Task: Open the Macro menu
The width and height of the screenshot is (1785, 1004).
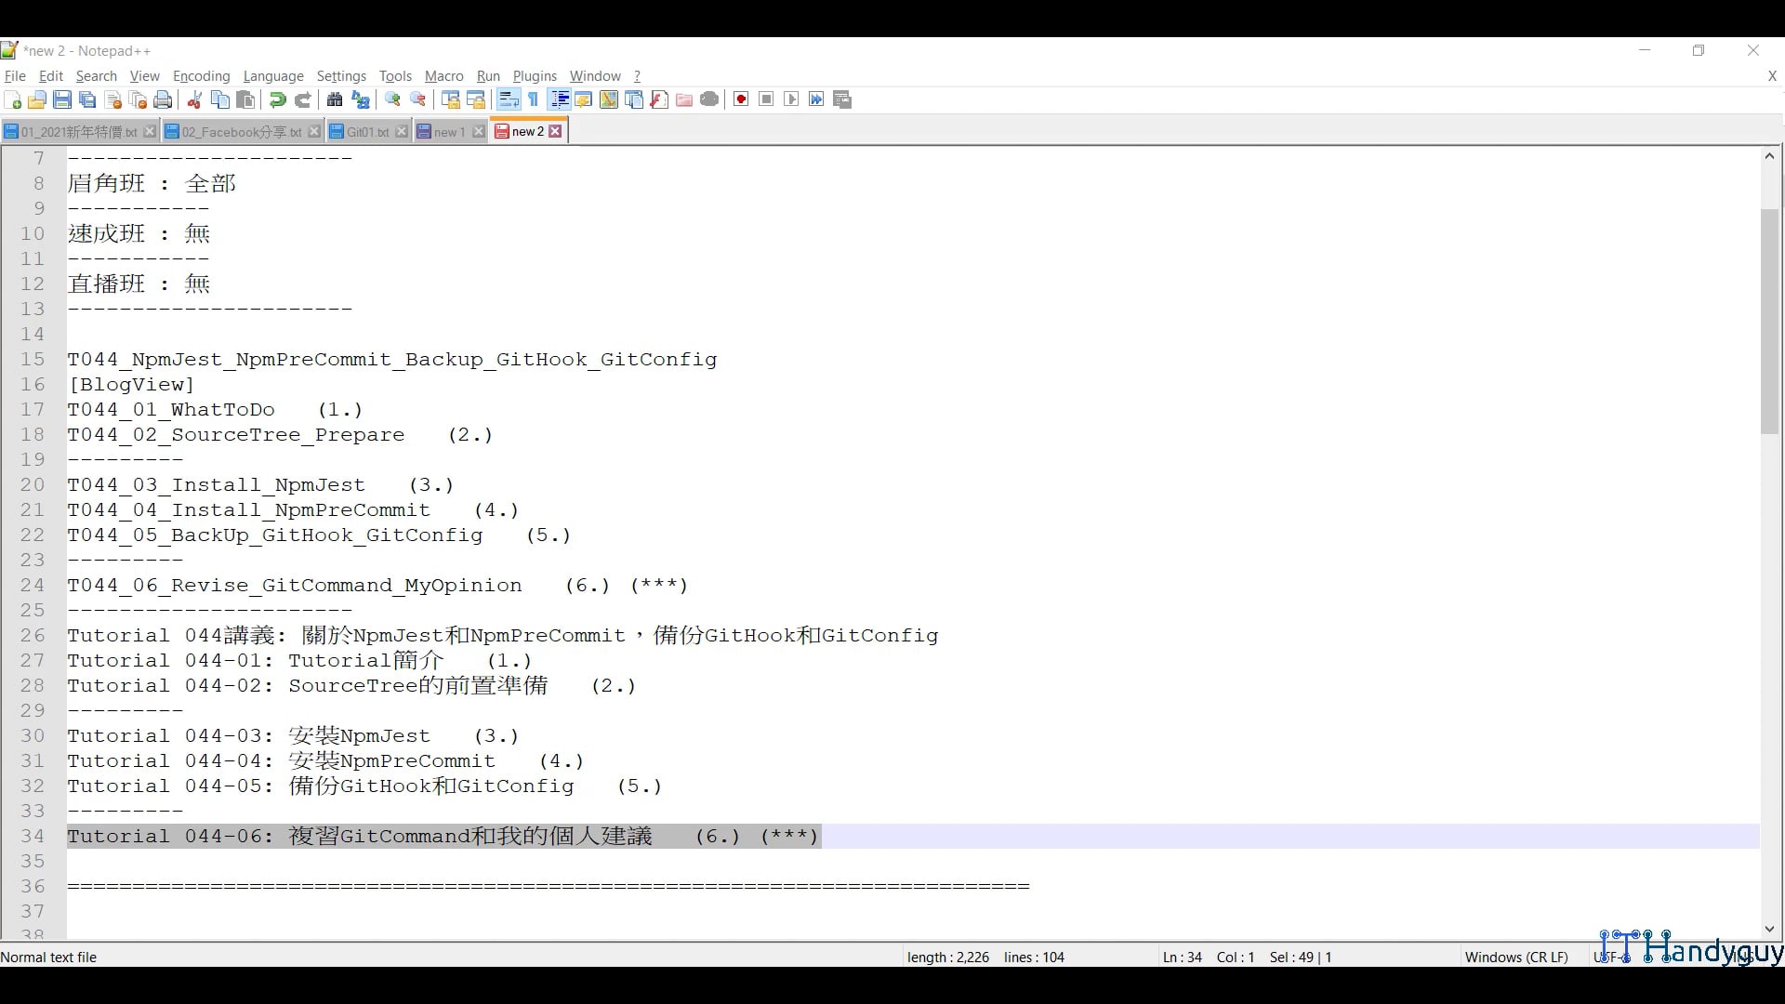Action: (x=443, y=76)
